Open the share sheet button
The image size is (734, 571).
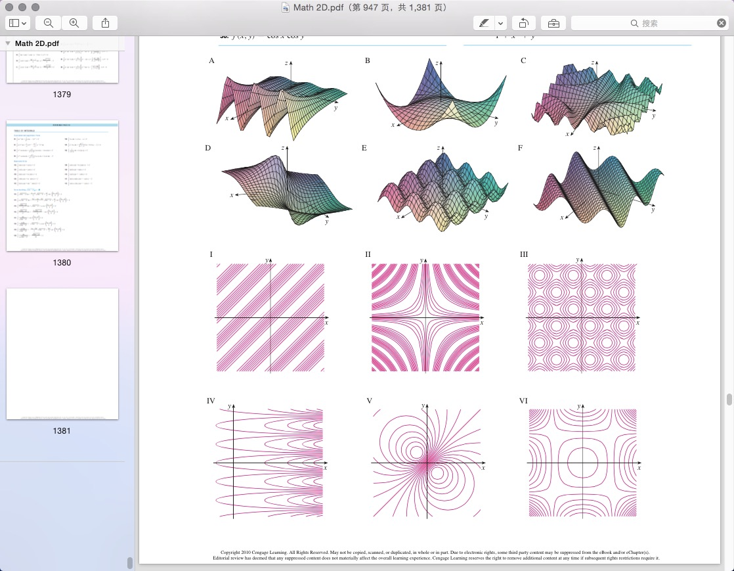[x=105, y=23]
